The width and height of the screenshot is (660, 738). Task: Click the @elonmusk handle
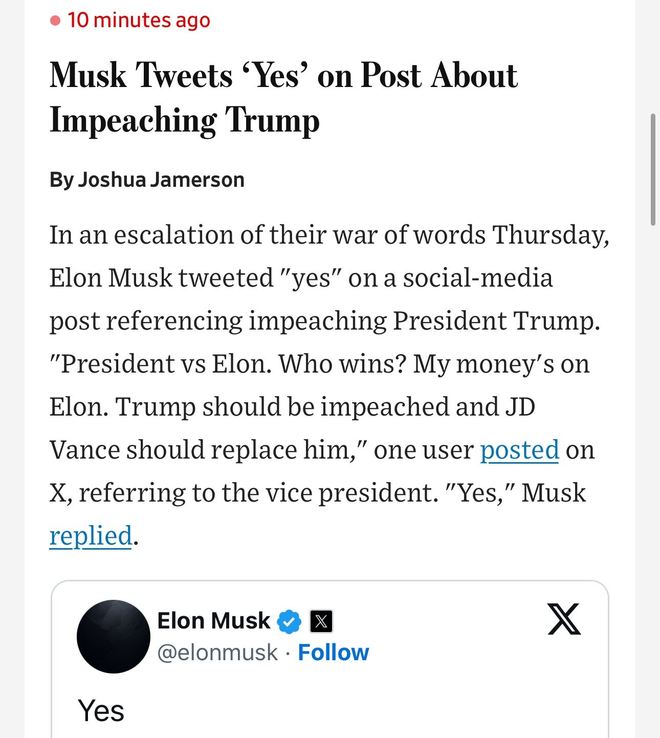pyautogui.click(x=217, y=653)
